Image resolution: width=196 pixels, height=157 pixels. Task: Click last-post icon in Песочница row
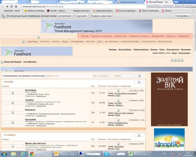[x=118, y=91]
